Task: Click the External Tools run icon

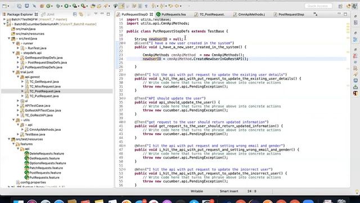Action: pyautogui.click(x=83, y=6)
